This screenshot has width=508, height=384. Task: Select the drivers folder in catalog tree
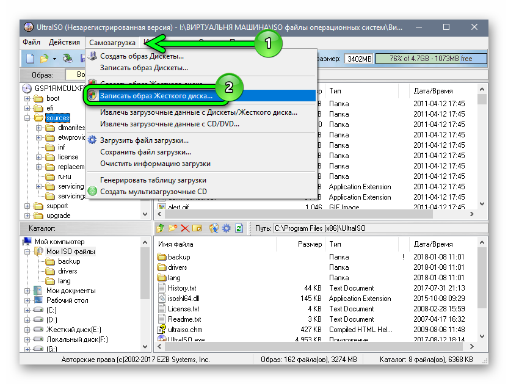coord(68,271)
